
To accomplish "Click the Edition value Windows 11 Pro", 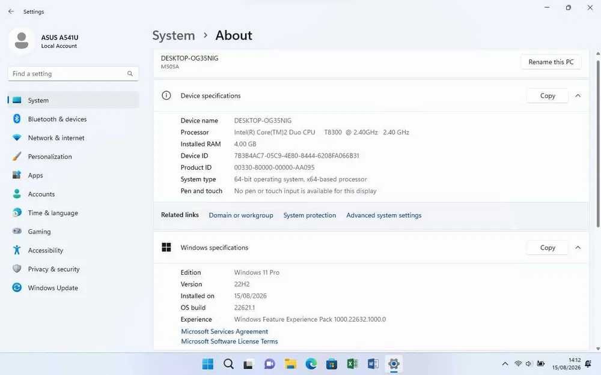I will (x=257, y=272).
